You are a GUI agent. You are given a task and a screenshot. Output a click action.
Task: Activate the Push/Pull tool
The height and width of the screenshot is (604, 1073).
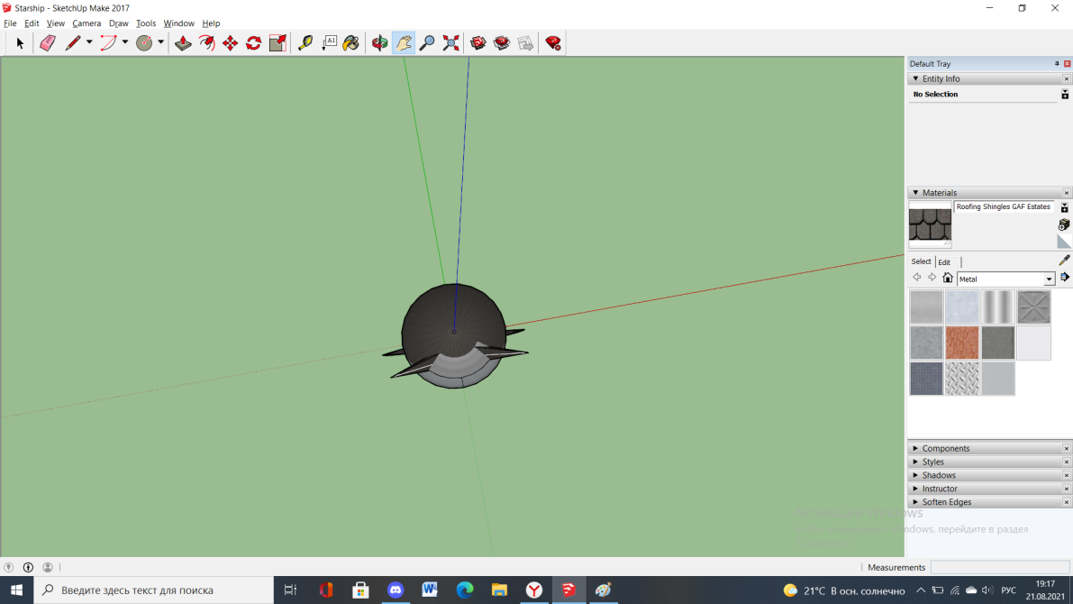[x=183, y=43]
